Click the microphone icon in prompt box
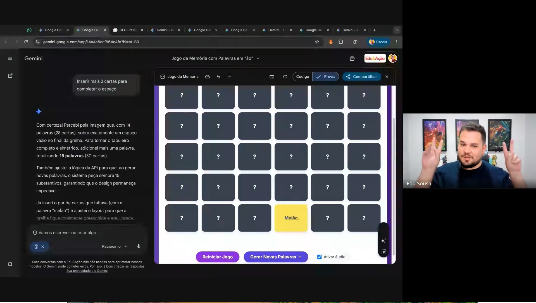Viewport: 536px width, 303px height. click(x=139, y=246)
